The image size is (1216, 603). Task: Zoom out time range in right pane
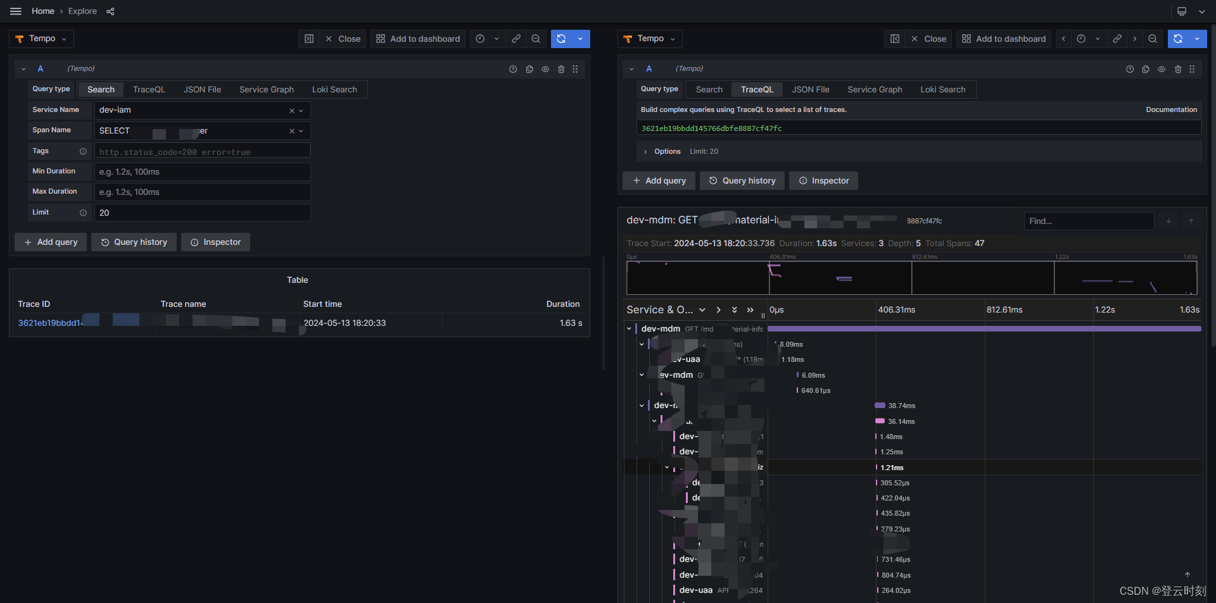(1153, 39)
